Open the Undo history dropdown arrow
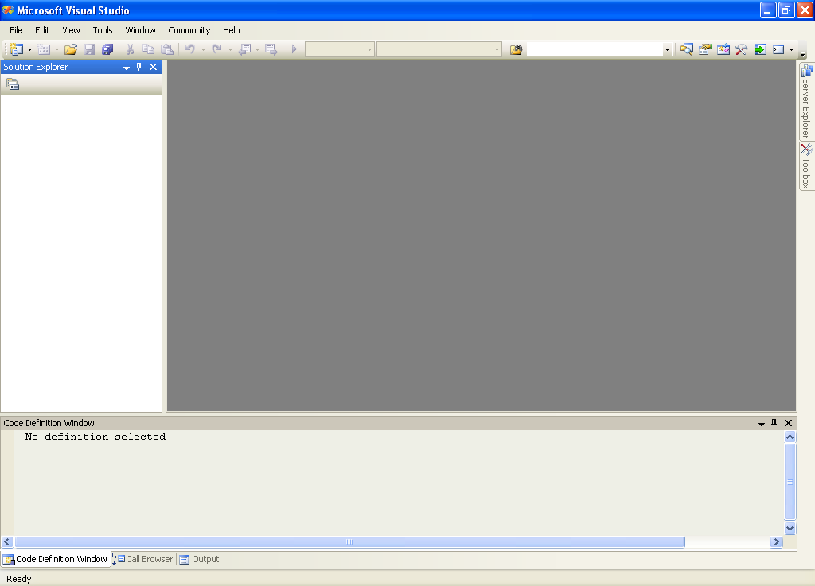 click(x=203, y=50)
